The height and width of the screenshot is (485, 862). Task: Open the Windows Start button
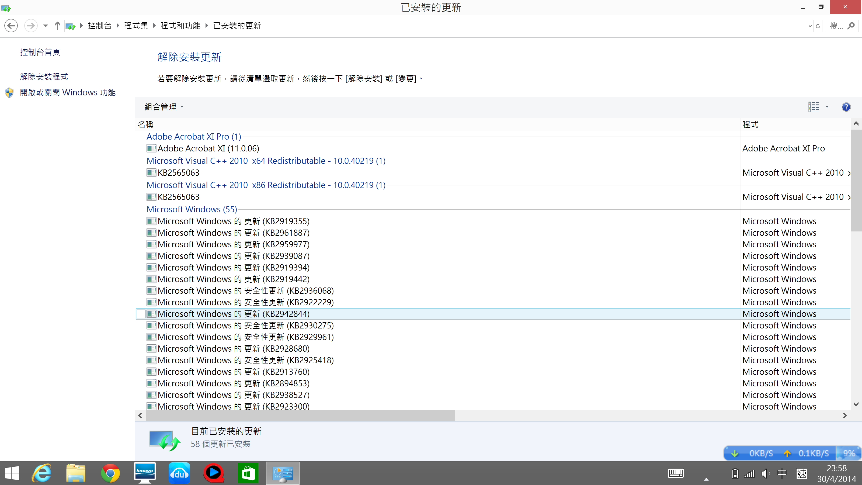point(12,473)
